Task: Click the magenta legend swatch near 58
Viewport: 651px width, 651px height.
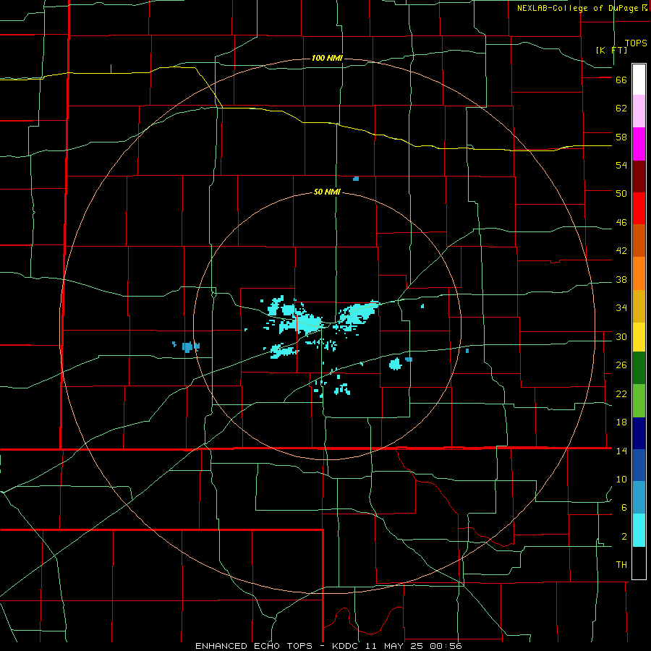Action: [x=639, y=144]
